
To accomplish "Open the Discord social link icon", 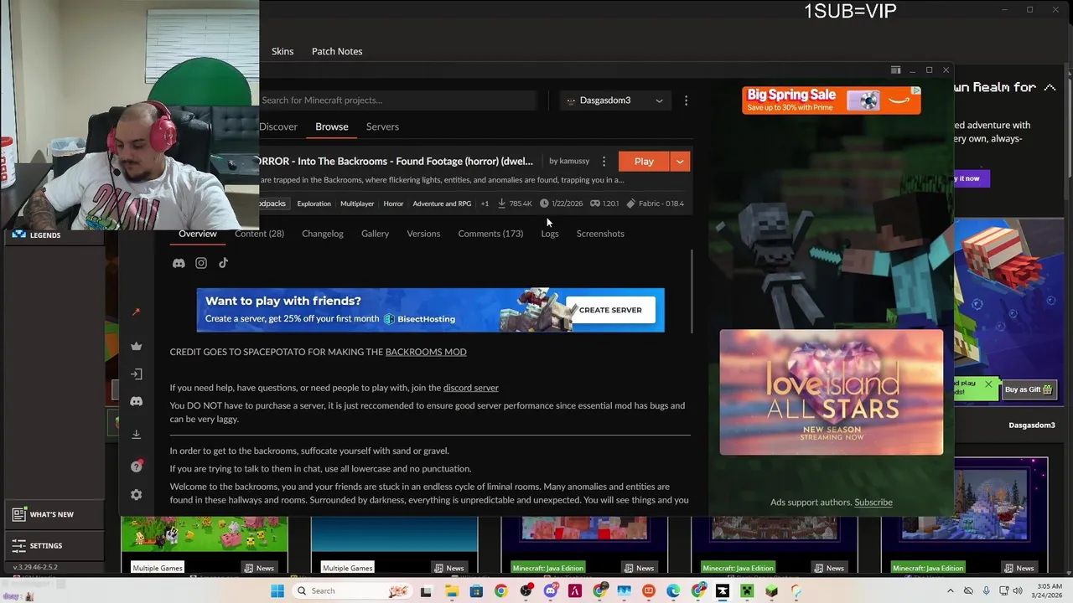I will (179, 263).
